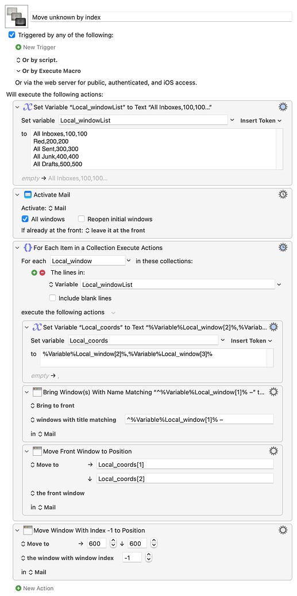
Task: Open gear menu of Activate Mail action
Action: [x=283, y=195]
